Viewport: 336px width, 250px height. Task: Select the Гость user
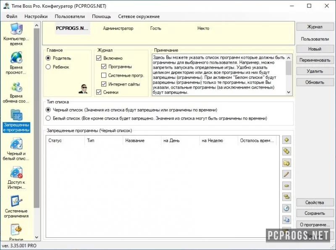(x=156, y=28)
